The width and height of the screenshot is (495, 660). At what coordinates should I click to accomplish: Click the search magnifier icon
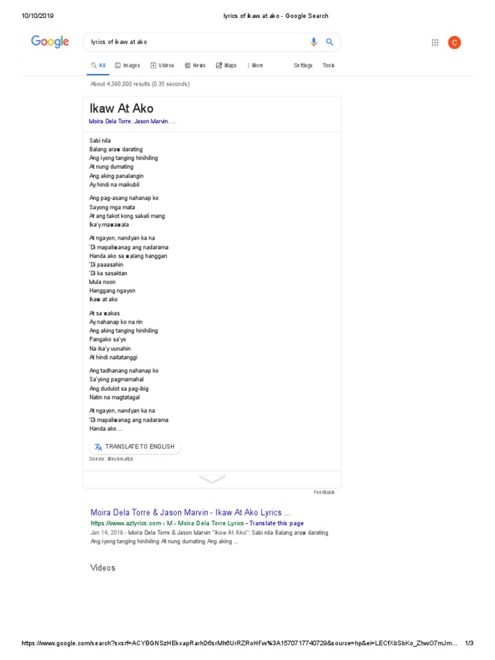pyautogui.click(x=329, y=43)
